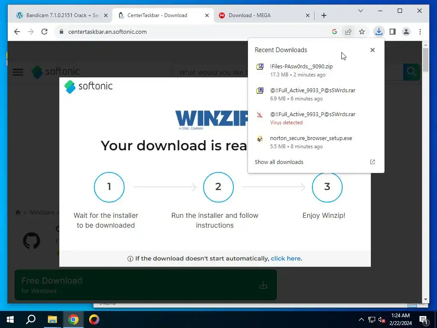Click the scrollbar down arrow
Viewport: 437px width, 328px height.
[x=425, y=299]
